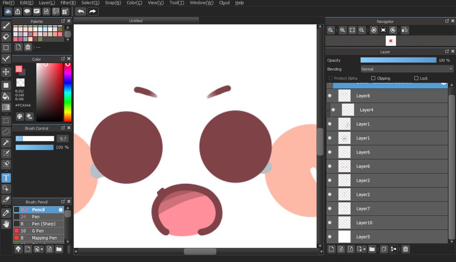The width and height of the screenshot is (456, 262).
Task: Toggle the Protect Alpha checkbox
Action: (330, 78)
